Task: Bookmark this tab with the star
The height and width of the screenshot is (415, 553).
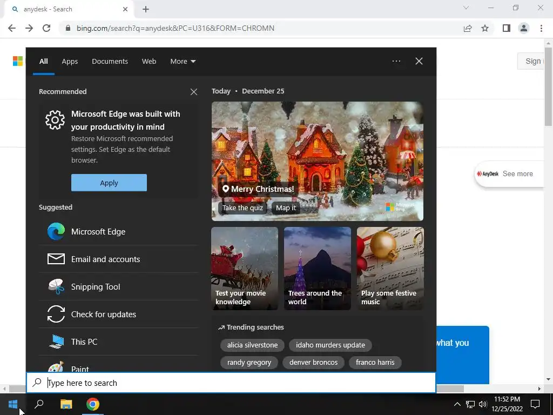Action: click(x=485, y=28)
